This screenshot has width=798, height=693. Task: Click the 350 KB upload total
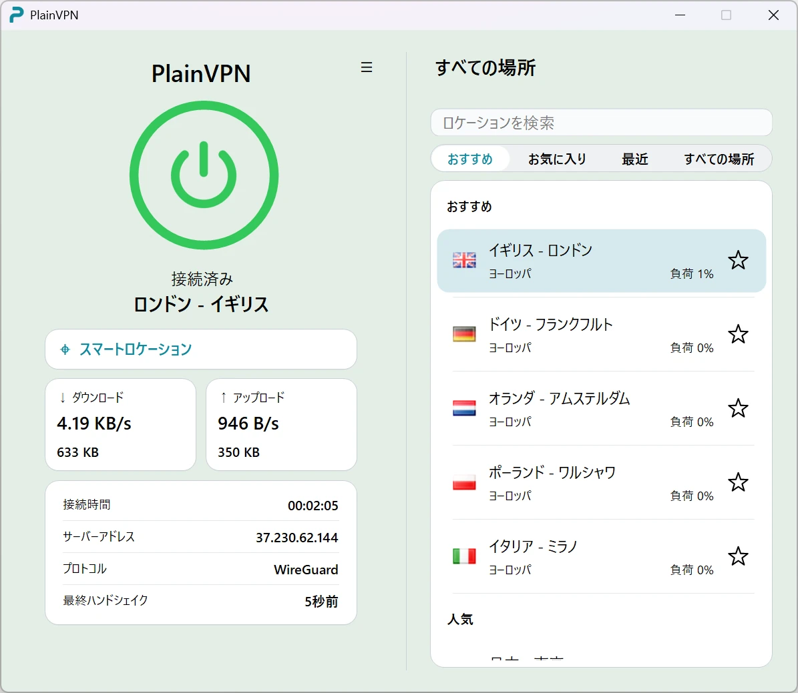click(238, 452)
